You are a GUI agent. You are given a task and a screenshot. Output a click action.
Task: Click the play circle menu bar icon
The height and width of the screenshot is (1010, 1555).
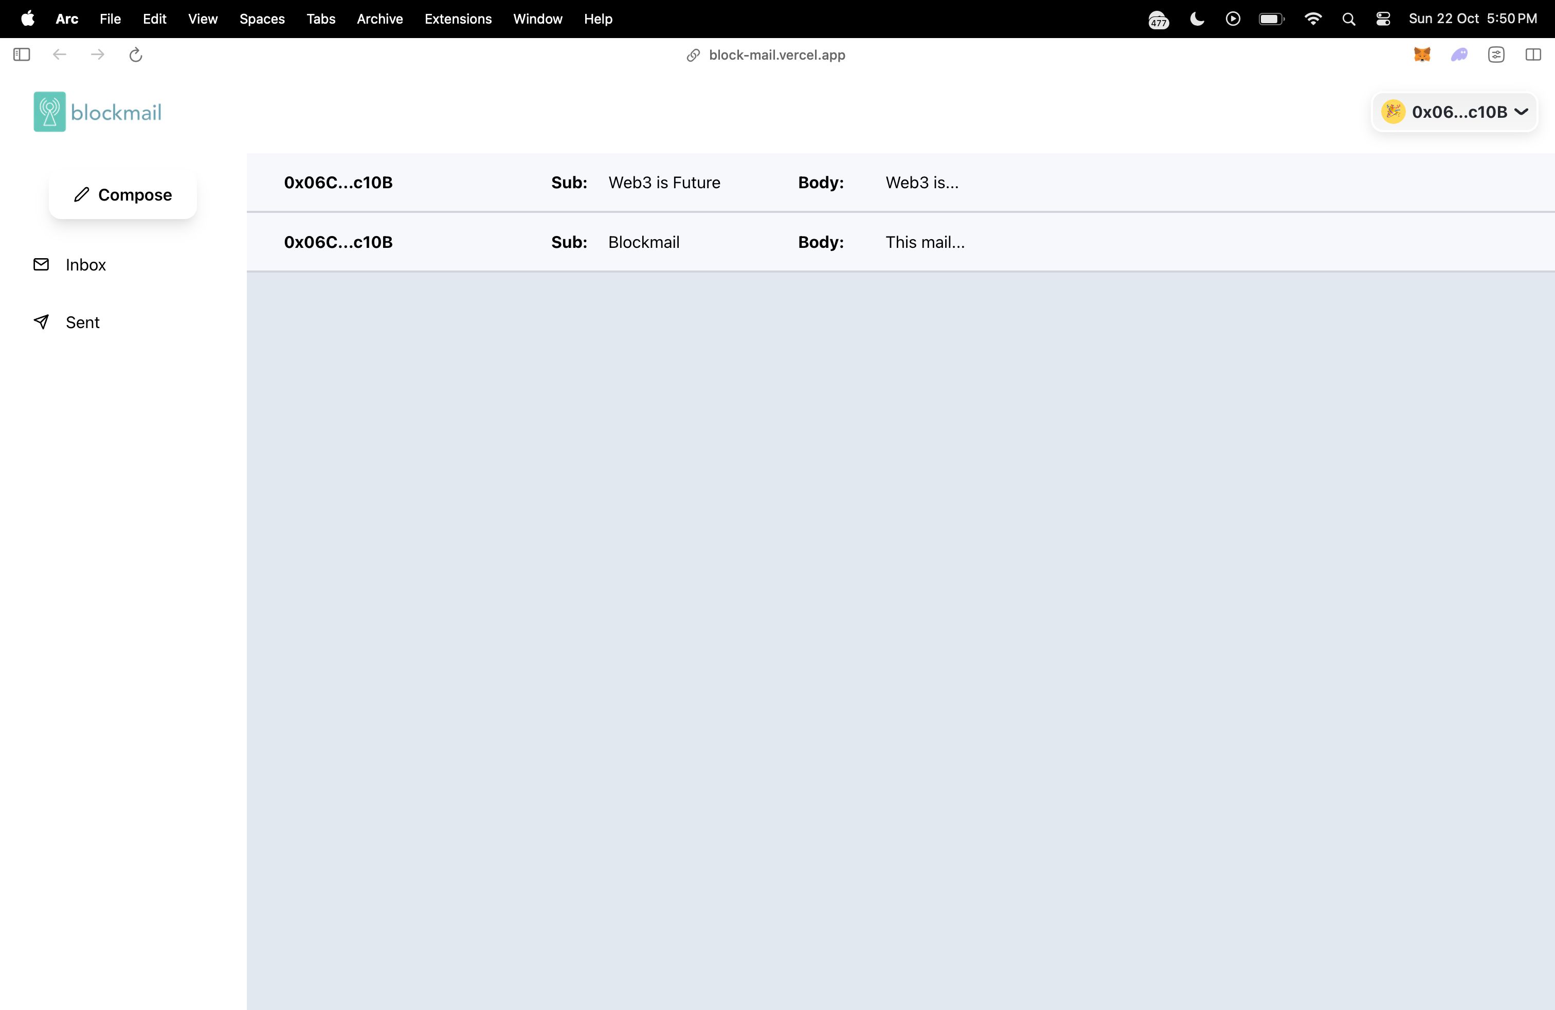(1233, 19)
